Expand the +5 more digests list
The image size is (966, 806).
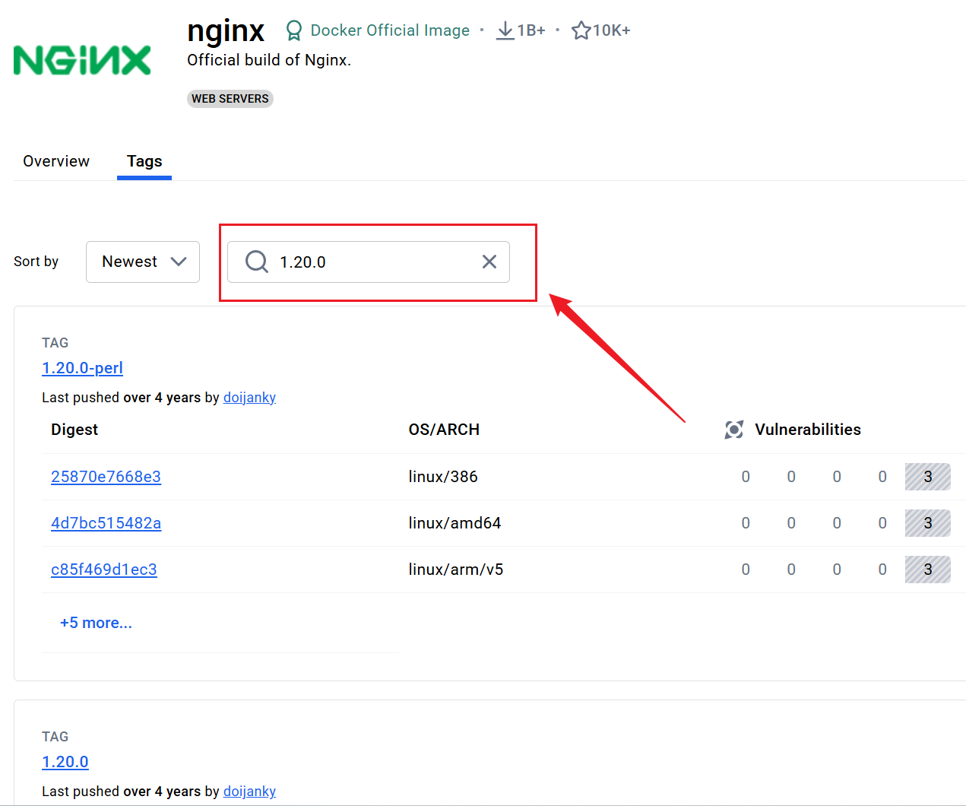(x=96, y=623)
